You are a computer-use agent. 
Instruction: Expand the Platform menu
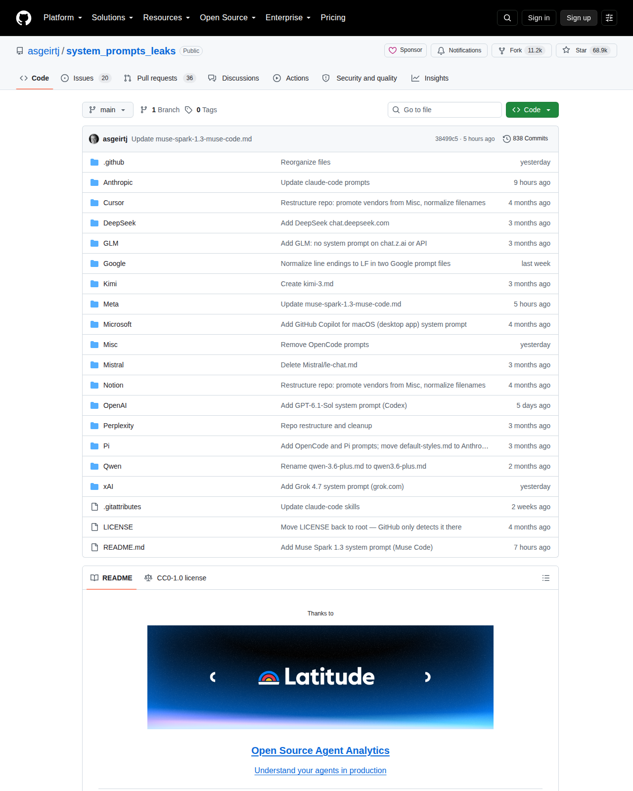[x=63, y=18]
